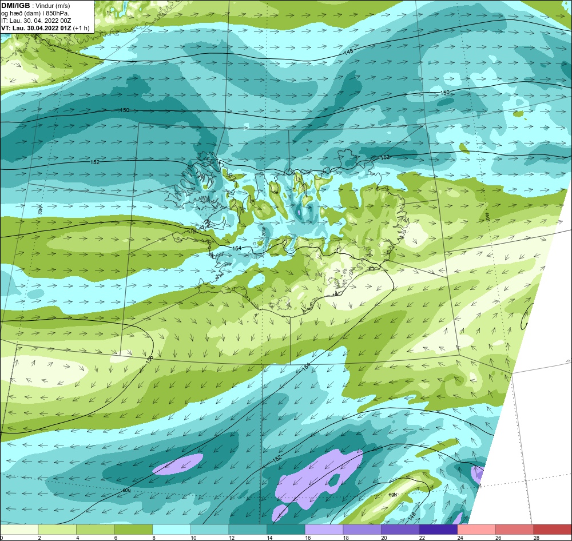Click the light pink 24–26 m/s swatch

click(x=476, y=530)
